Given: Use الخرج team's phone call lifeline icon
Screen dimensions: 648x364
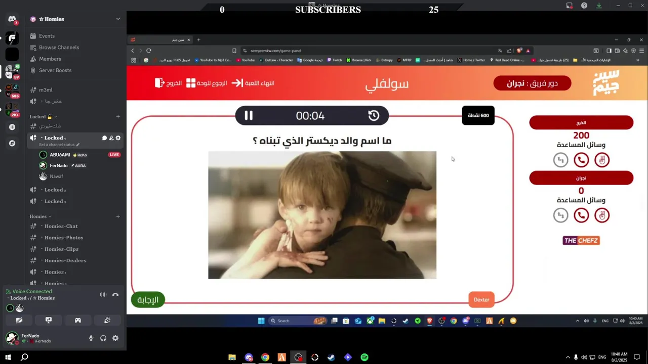Looking at the screenshot, I should [581, 160].
